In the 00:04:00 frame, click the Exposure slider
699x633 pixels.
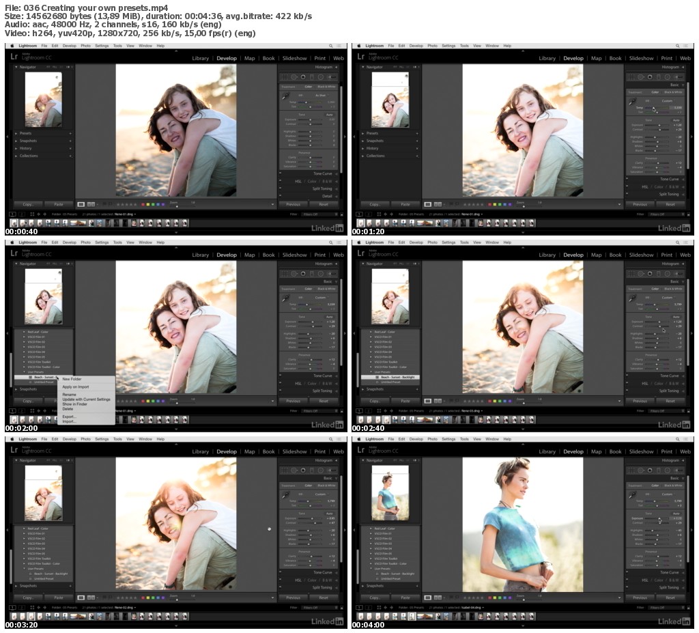tap(657, 518)
